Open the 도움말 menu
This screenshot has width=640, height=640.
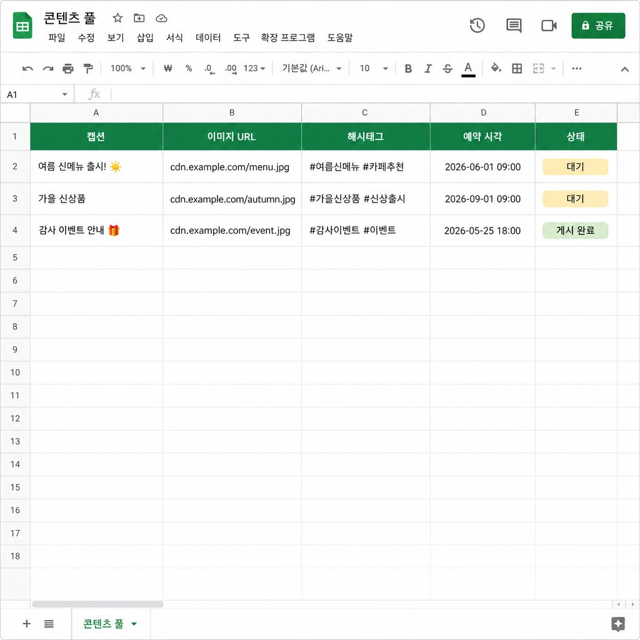[x=340, y=38]
